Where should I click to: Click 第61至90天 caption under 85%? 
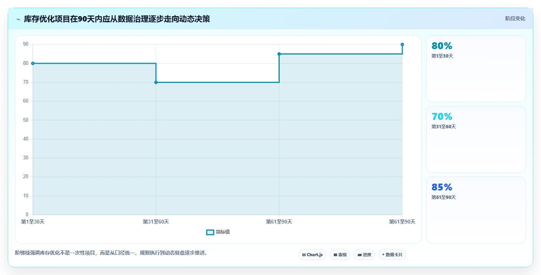pyautogui.click(x=444, y=197)
